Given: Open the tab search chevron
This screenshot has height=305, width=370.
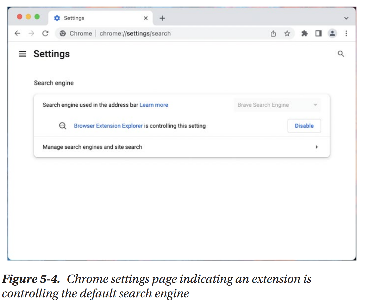Looking at the screenshot, I should click(x=346, y=18).
